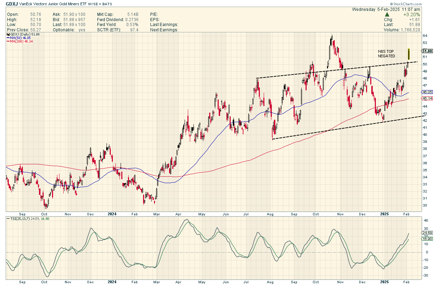Click the 35 price axis label

425,170
